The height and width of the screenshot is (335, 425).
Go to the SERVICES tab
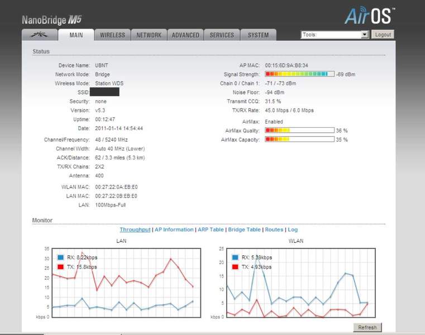pos(222,35)
